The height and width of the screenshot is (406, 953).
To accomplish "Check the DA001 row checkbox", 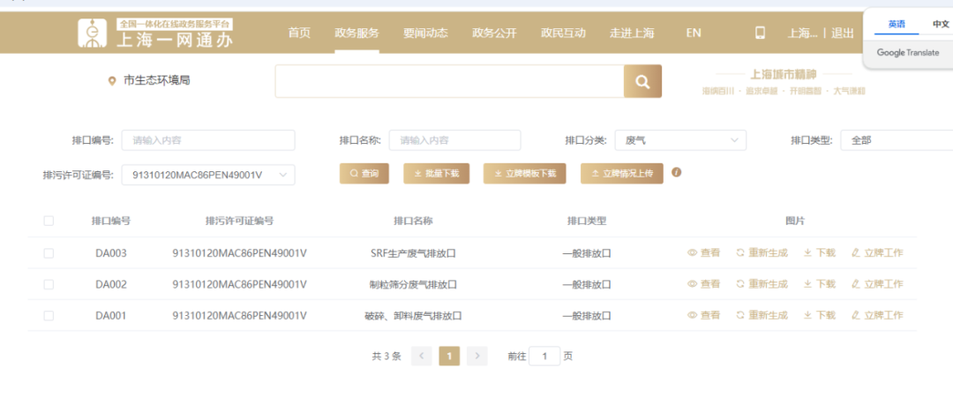I will tap(49, 315).
